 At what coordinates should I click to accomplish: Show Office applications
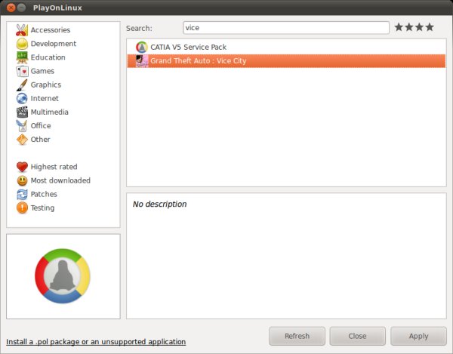pyautogui.click(x=41, y=126)
